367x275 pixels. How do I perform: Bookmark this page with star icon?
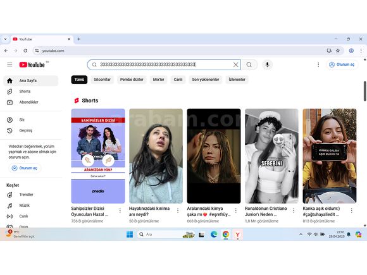(338, 51)
